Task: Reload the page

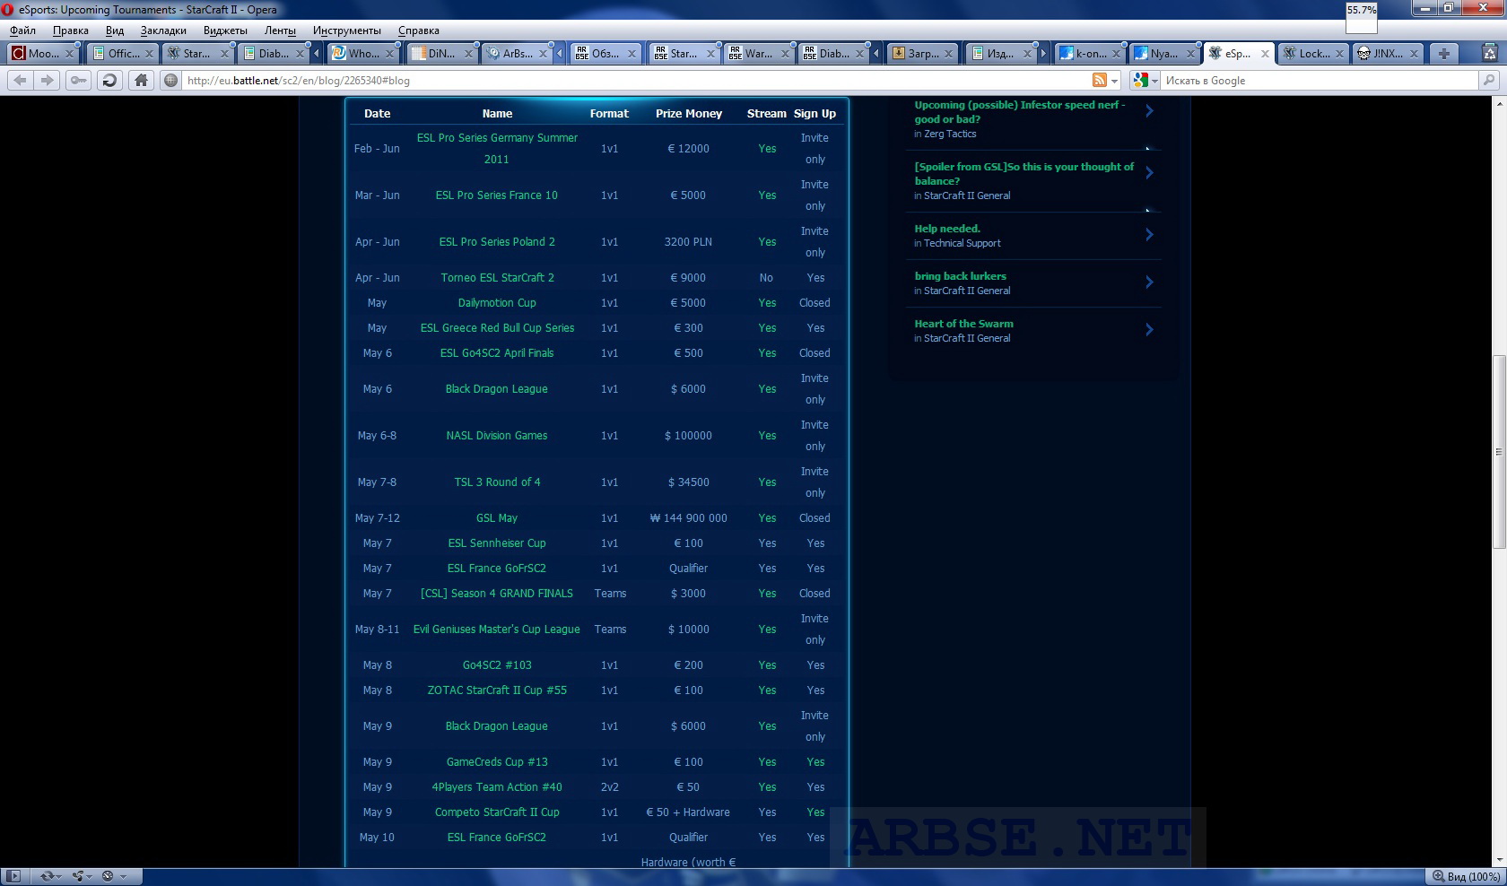Action: click(109, 80)
